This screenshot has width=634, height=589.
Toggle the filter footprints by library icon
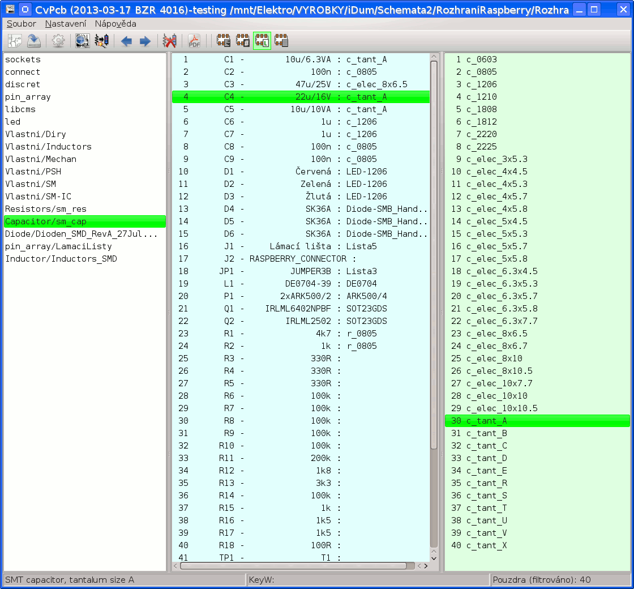(262, 41)
